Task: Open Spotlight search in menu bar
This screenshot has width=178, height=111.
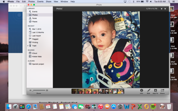Action: click(x=169, y=2)
